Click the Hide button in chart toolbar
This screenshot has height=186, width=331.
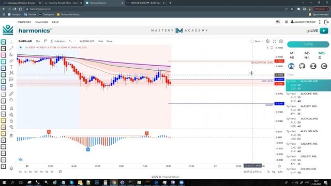tap(100, 41)
